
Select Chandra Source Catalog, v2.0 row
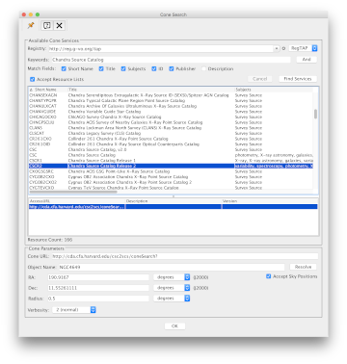[171, 150]
